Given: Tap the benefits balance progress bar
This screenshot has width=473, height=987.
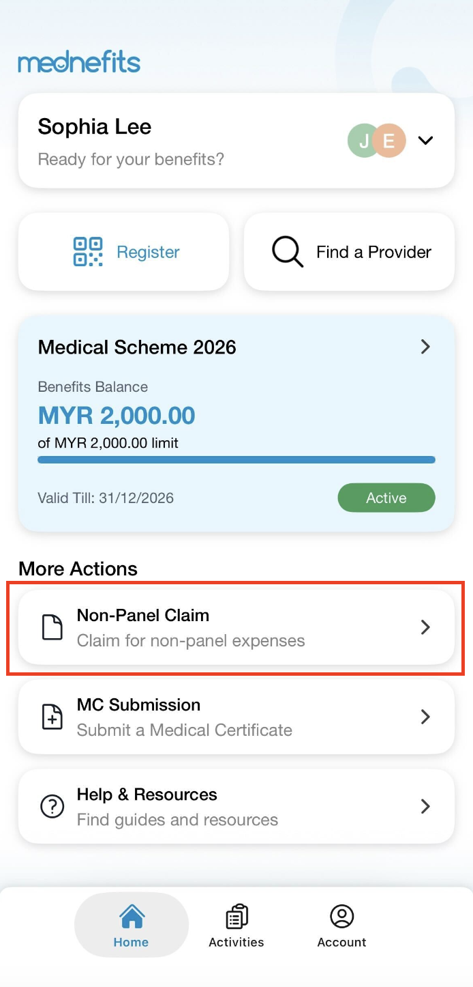Looking at the screenshot, I should click(x=236, y=460).
